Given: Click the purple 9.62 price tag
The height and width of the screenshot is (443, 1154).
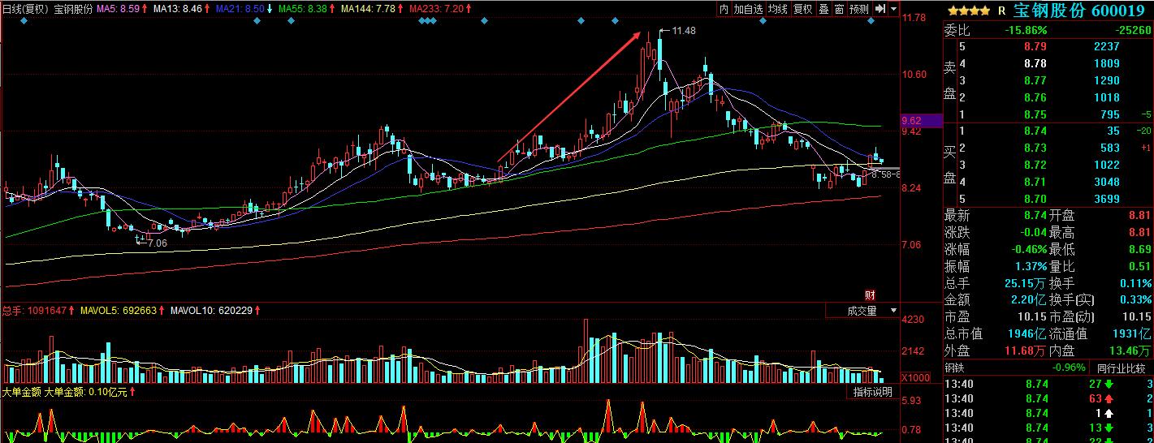Looking at the screenshot, I should pos(922,121).
